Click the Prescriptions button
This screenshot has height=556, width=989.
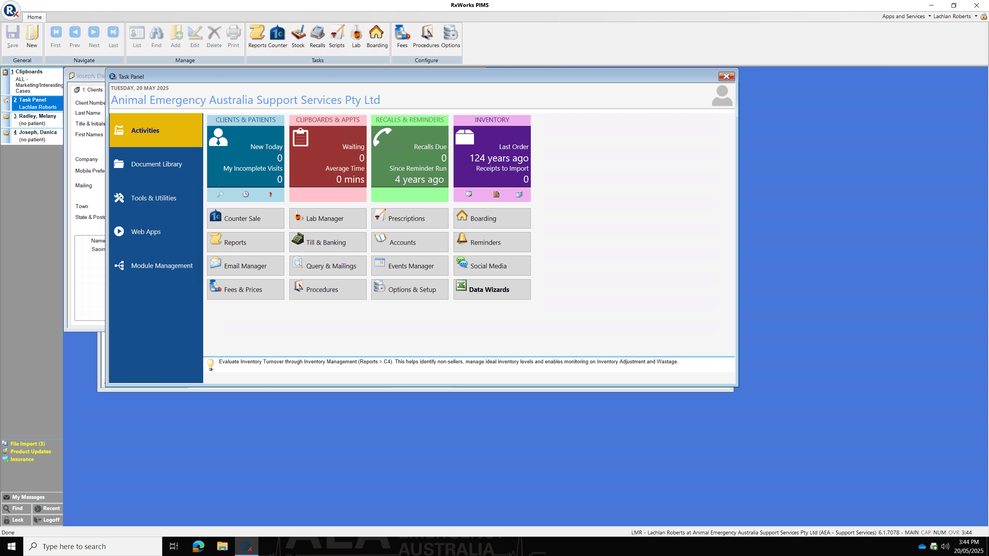click(x=410, y=218)
